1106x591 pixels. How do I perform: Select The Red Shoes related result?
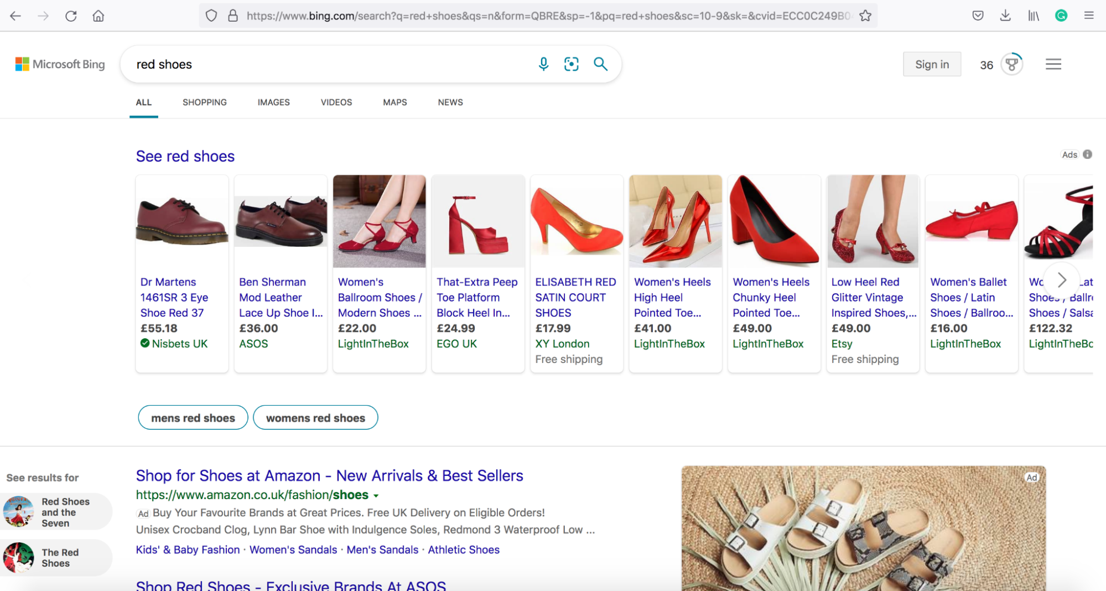point(56,558)
